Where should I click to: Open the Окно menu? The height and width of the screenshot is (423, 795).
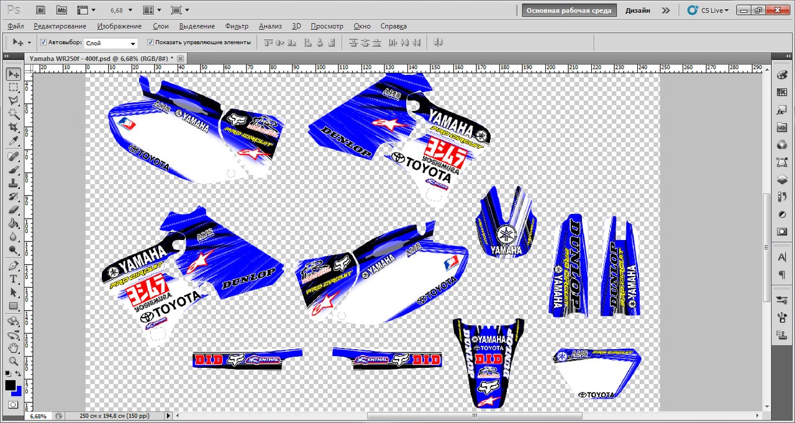362,26
